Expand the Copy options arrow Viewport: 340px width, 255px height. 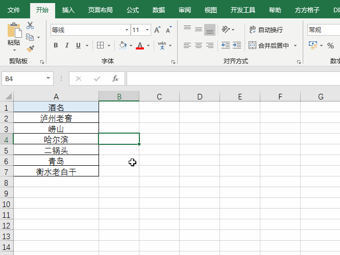tap(39, 37)
